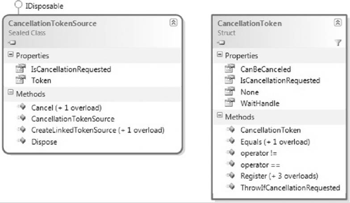Collapse Properties section in CancellationTokenSource
The image size is (350, 203).
point(11,54)
